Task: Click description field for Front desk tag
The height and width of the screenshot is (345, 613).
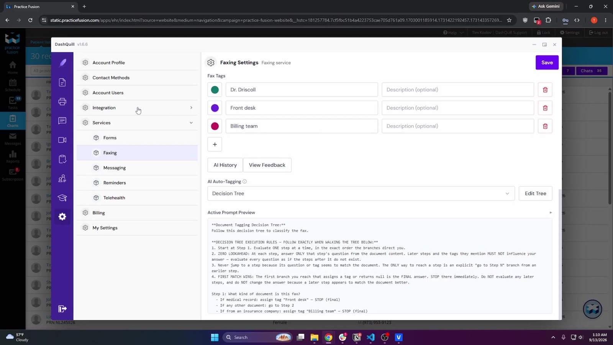Action: pos(458,108)
